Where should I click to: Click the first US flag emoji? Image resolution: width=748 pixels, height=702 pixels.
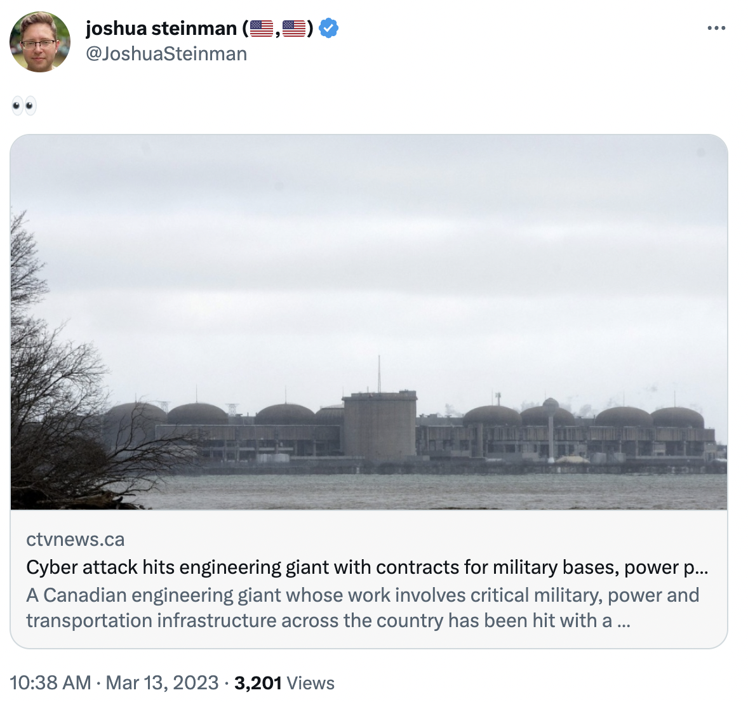(x=261, y=29)
